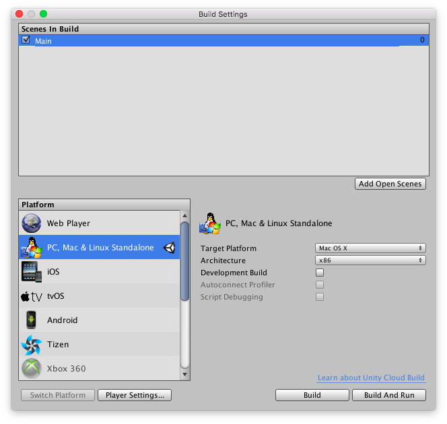Viewport: 447px width, 424px height.
Task: Click the PC, Mac & Linux penguin icon in the platform list
Action: click(32, 248)
